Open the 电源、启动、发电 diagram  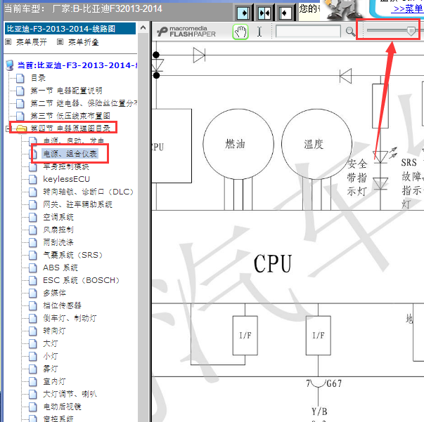click(x=74, y=140)
